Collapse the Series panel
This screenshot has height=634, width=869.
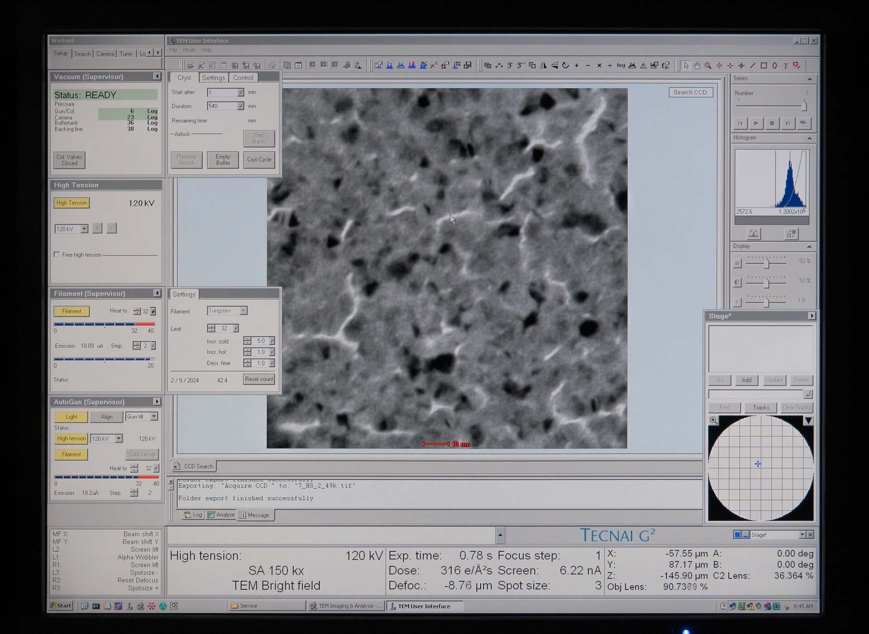810,79
